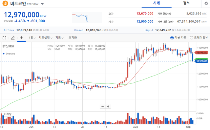Click the 24H volume 5,023.626 BTC
The width and height of the screenshot is (210, 130).
click(196, 13)
